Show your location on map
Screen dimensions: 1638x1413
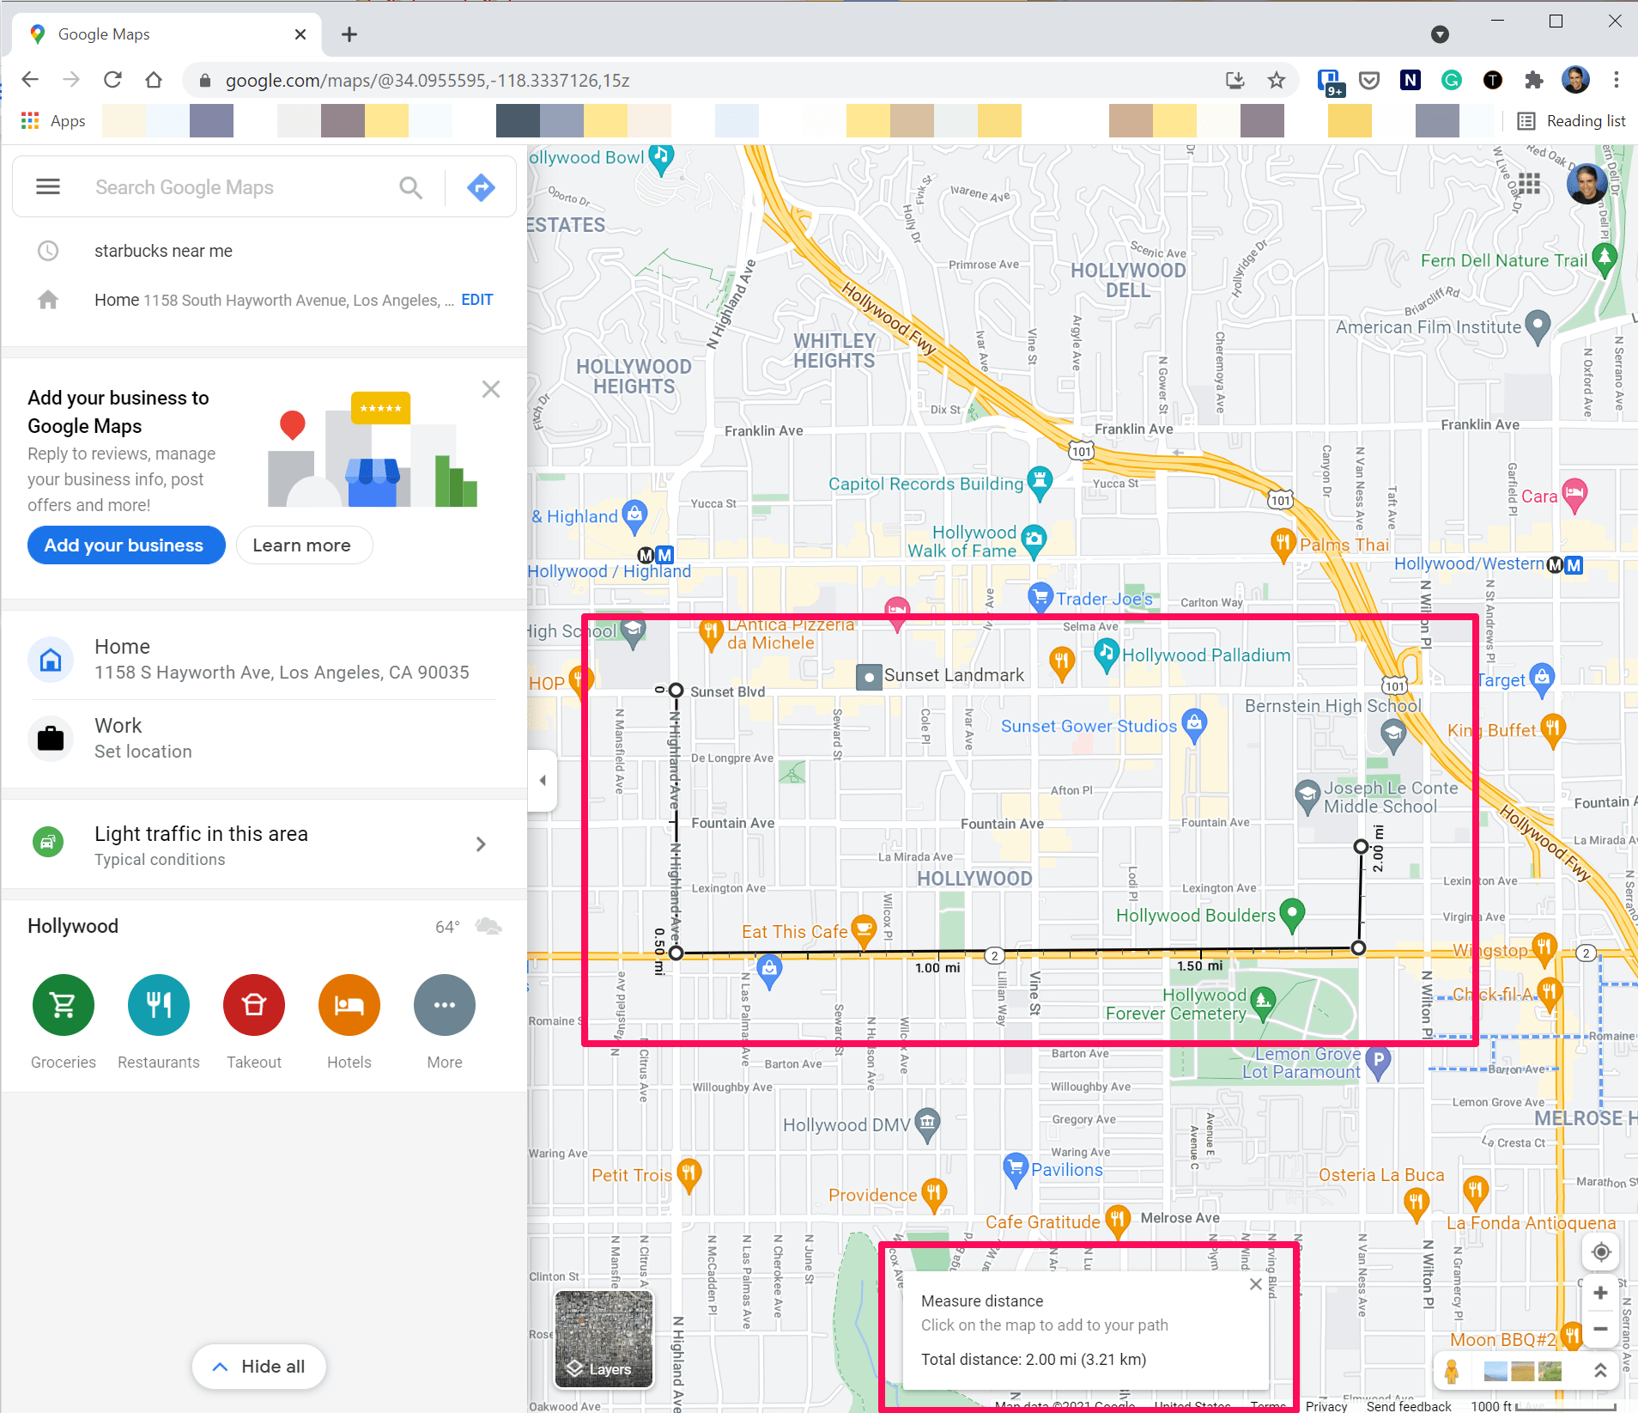coord(1600,1252)
